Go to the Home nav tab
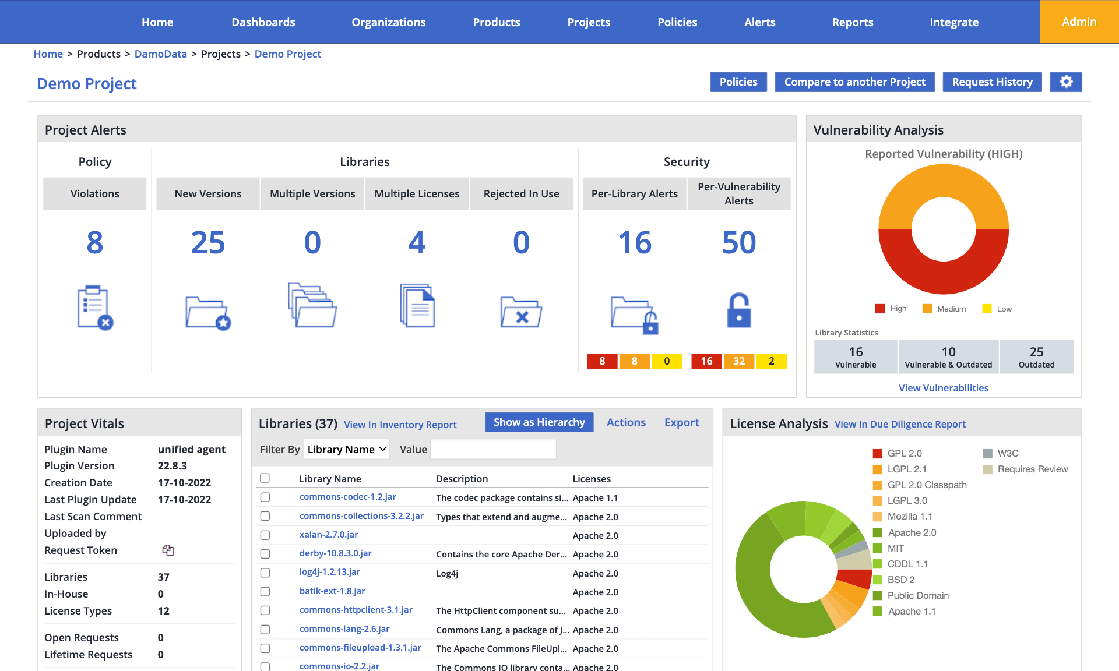 pyautogui.click(x=157, y=22)
